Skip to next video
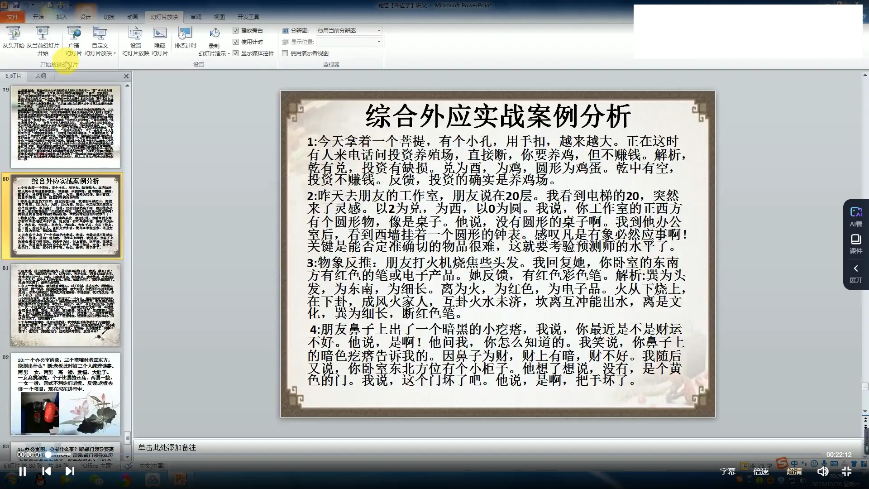 [70, 471]
